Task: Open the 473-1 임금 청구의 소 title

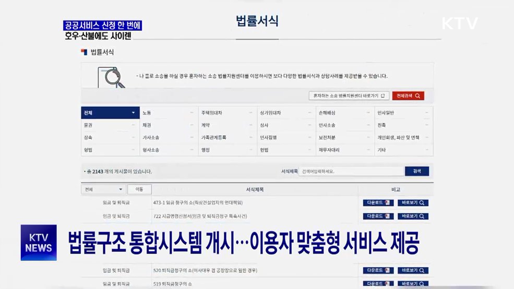Action: pyautogui.click(x=198, y=203)
